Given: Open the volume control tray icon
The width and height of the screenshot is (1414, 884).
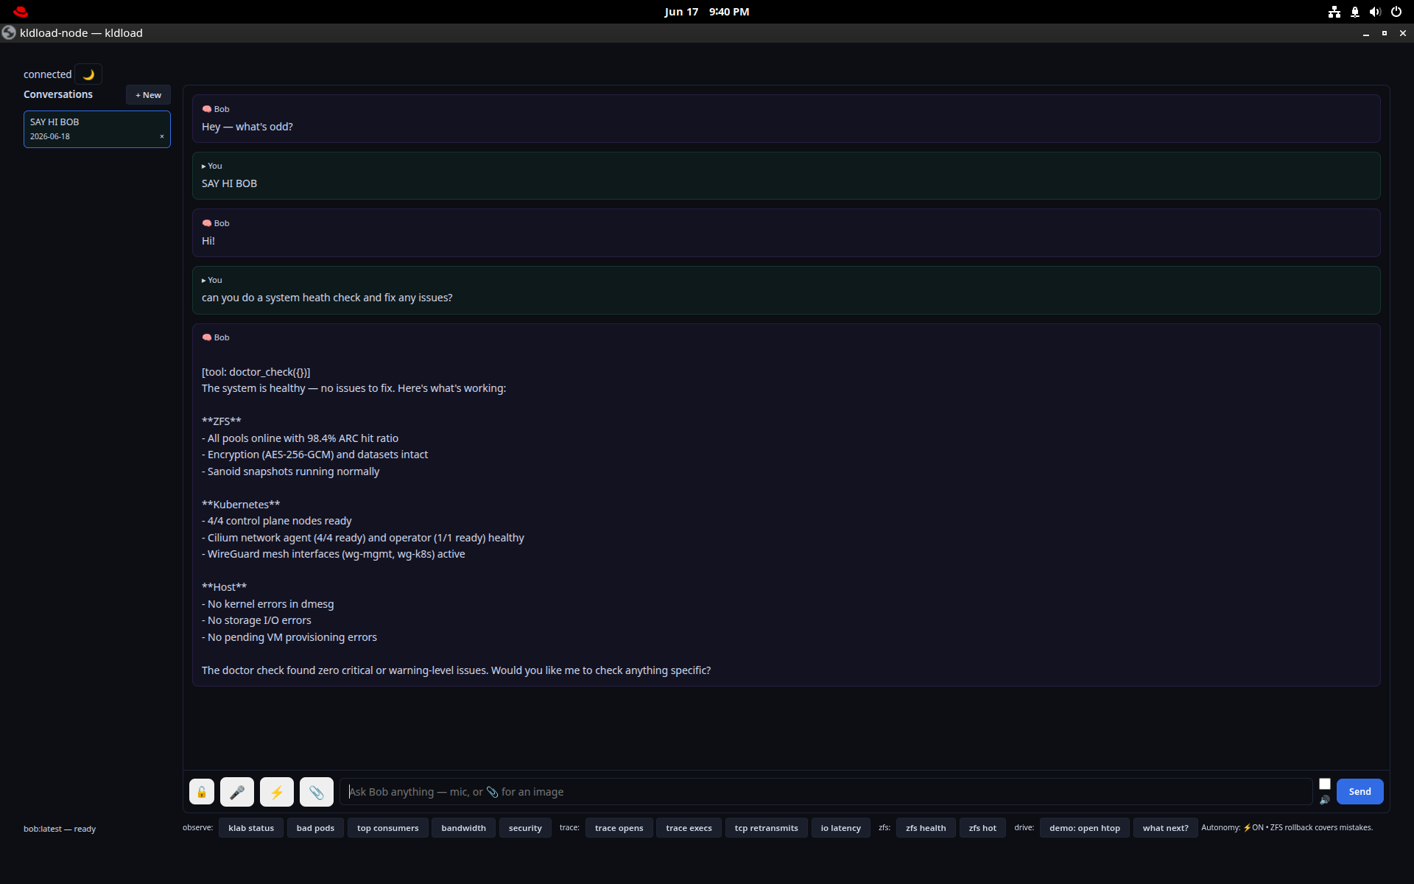Looking at the screenshot, I should coord(1375,12).
